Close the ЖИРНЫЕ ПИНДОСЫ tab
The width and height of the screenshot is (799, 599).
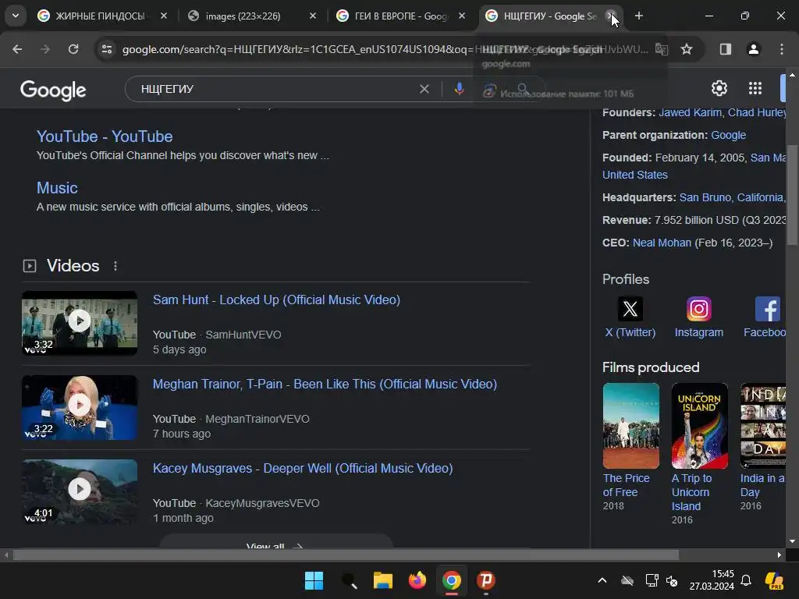click(x=164, y=16)
